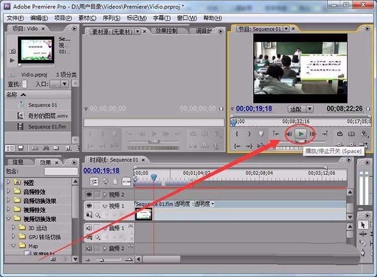Toggle visibility of the 视频 1 track
The image size is (377, 277).
(x=89, y=206)
